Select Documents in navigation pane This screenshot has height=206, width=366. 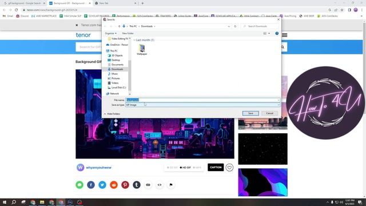[117, 65]
